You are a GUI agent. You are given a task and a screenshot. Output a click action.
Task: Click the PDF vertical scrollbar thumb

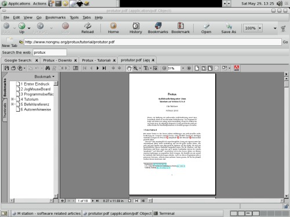(287, 84)
